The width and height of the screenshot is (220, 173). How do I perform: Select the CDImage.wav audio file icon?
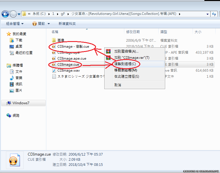[53, 71]
